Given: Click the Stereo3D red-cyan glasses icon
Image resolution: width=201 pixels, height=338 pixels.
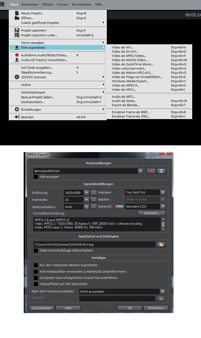Looking at the screenshot, I should [x=120, y=206].
